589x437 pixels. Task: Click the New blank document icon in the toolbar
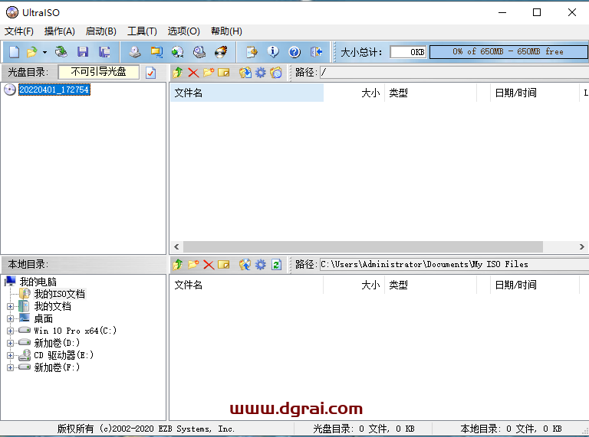coord(14,52)
